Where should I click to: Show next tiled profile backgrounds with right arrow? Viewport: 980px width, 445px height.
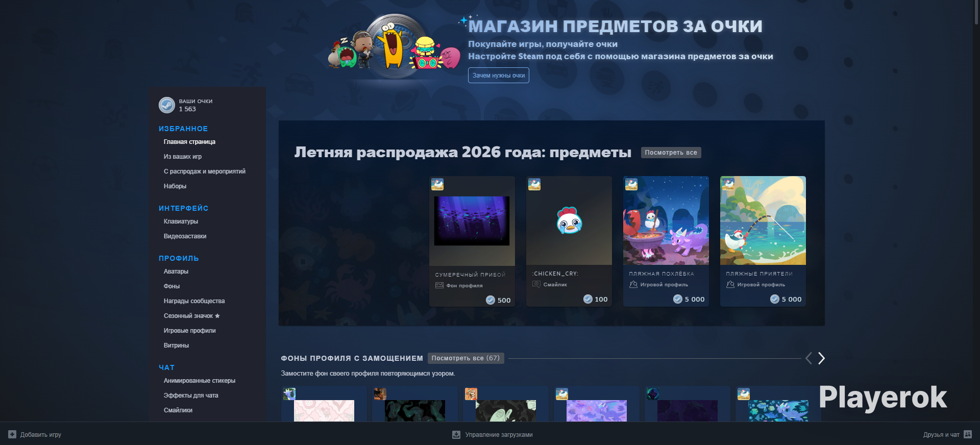coord(821,358)
